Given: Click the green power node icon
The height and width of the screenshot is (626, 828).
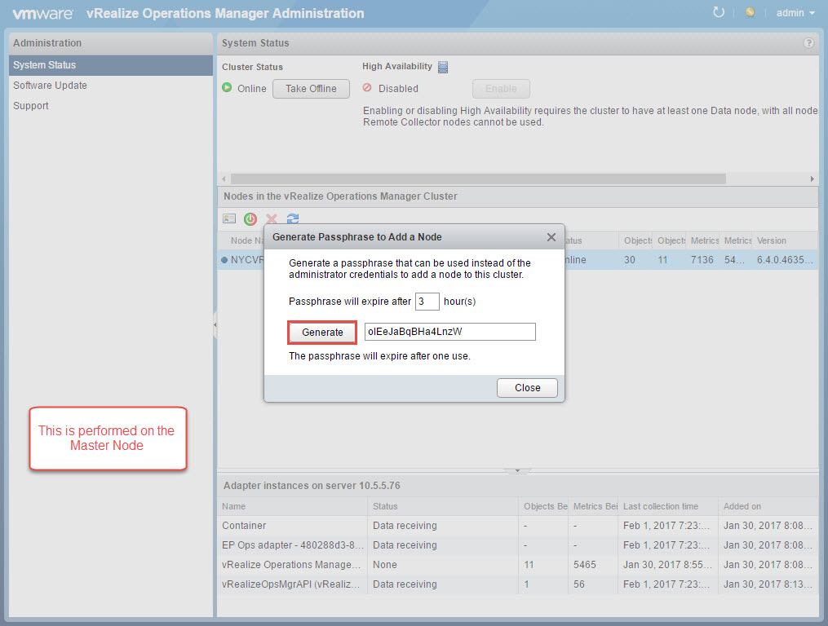Looking at the screenshot, I should coord(250,218).
